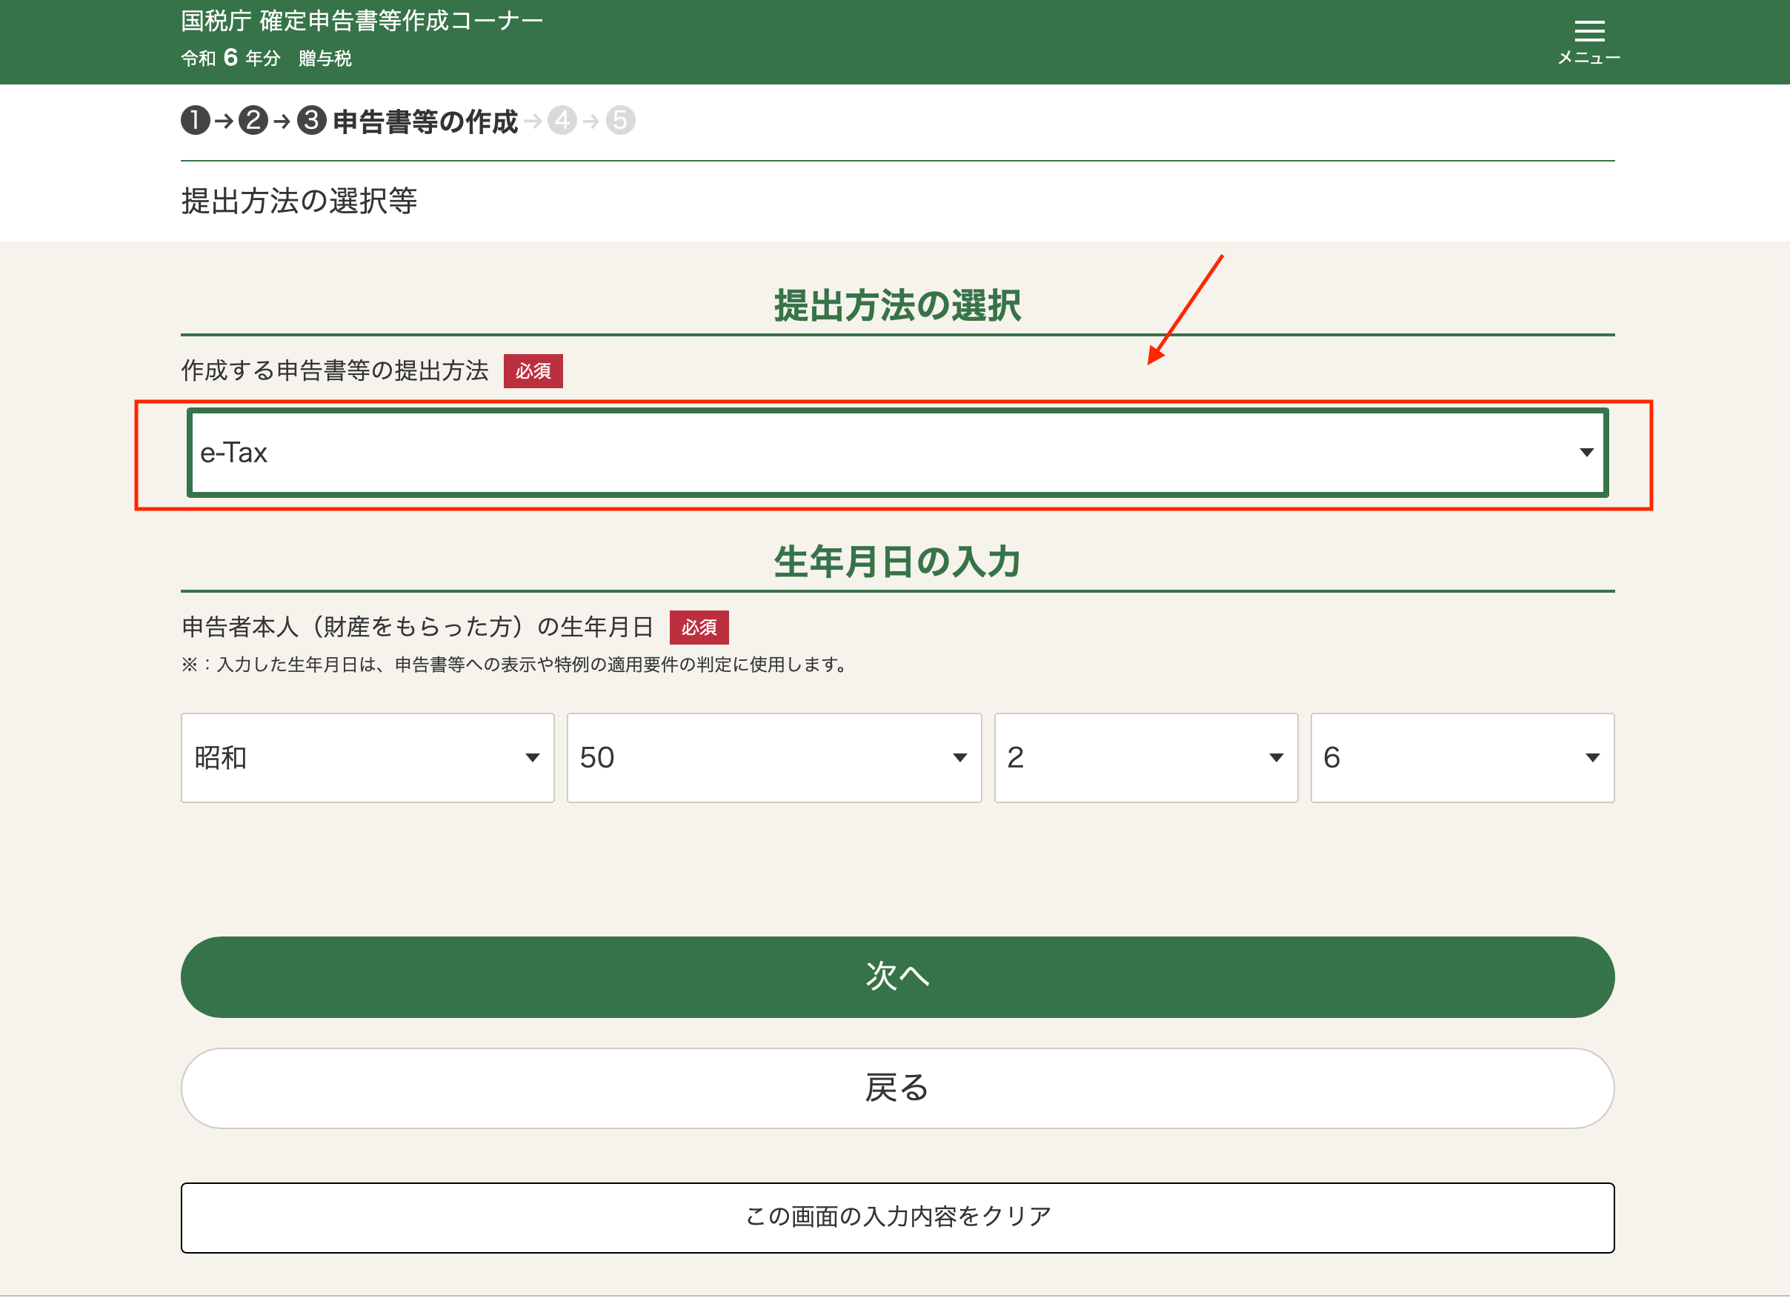Click the 次へ button
The width and height of the screenshot is (1790, 1301).
tap(897, 978)
